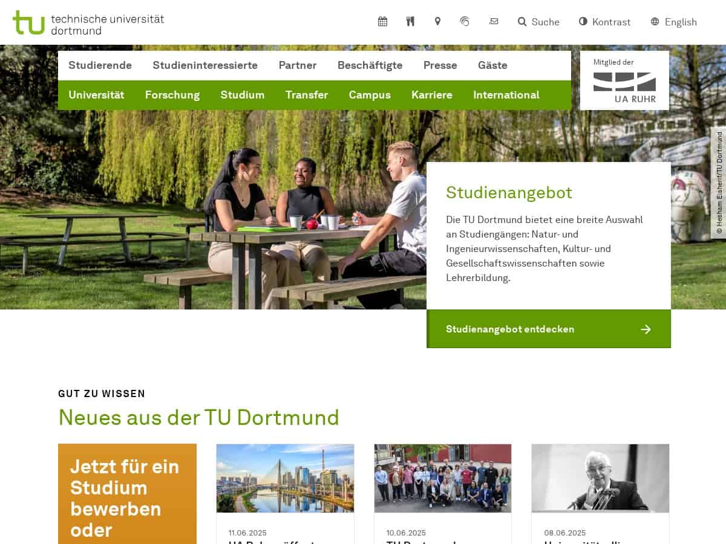Expand the Transfer navigation item
Screen dimensions: 726x544
[307, 95]
